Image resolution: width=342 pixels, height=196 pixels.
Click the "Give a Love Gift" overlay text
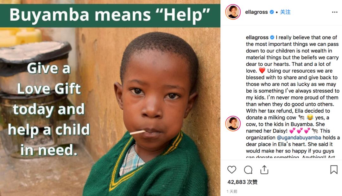[x=49, y=79]
